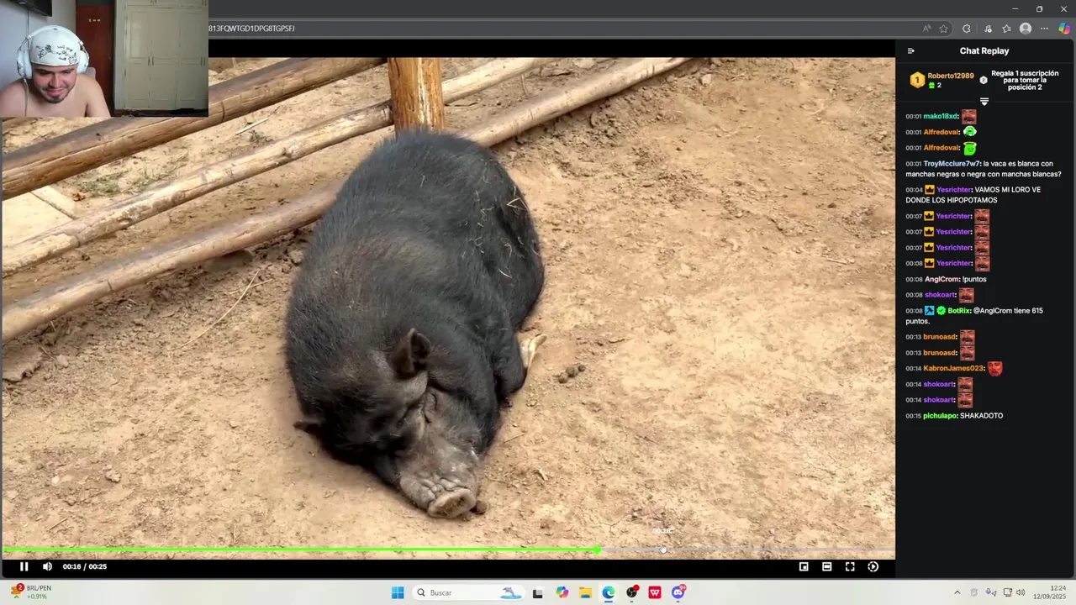This screenshot has height=605, width=1076.
Task: Pause the video playback
Action: point(24,566)
